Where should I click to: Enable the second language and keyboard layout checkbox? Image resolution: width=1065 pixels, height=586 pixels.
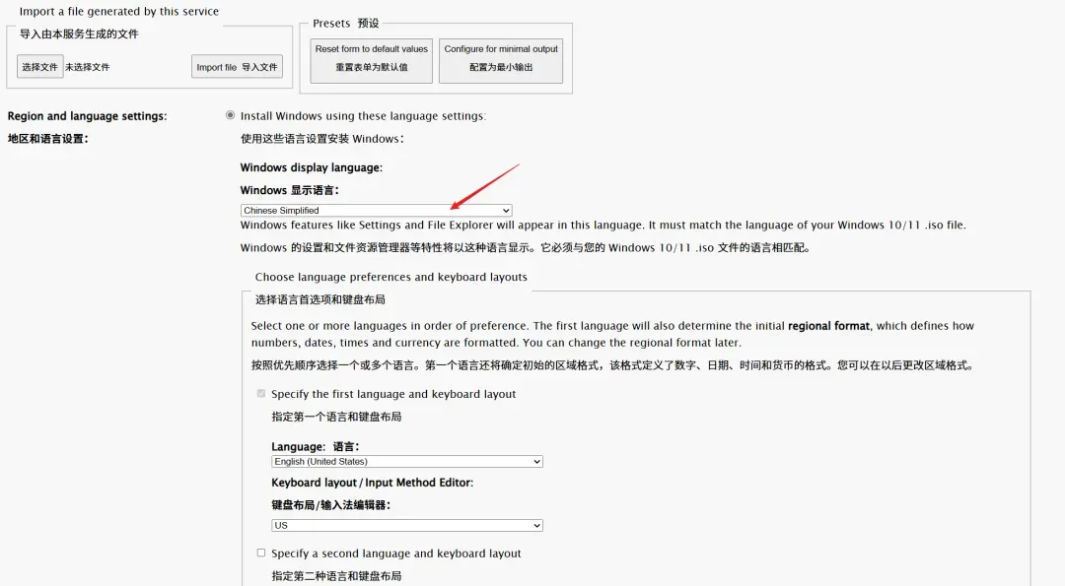[x=261, y=553]
